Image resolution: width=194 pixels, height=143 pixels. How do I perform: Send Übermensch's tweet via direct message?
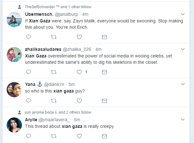tap(104, 37)
